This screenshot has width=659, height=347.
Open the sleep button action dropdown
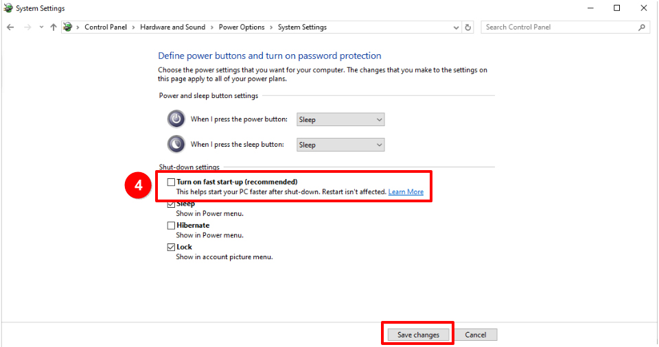[x=340, y=145]
